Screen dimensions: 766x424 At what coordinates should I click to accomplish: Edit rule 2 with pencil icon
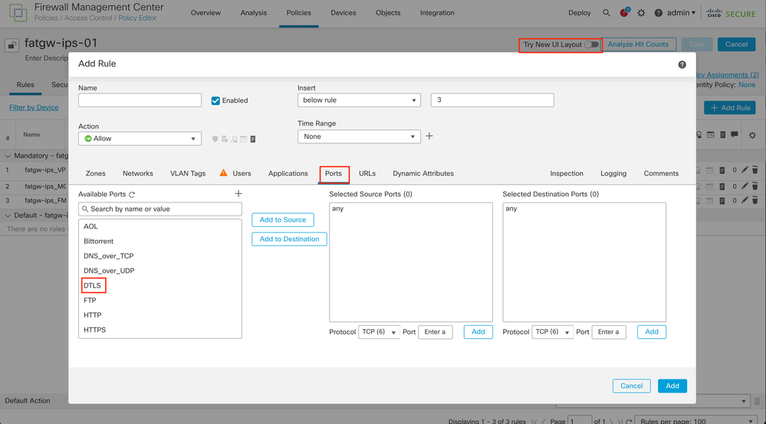(745, 186)
